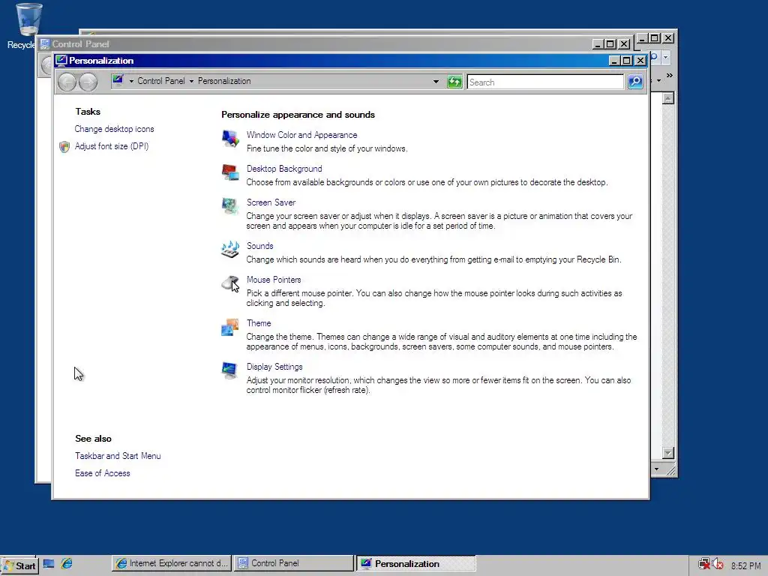Viewport: 768px width, 576px height.
Task: Click the Theme icon
Action: point(230,327)
